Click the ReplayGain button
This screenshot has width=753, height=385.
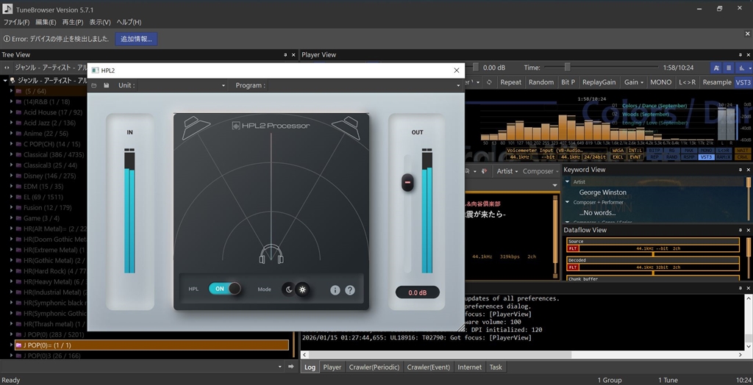pyautogui.click(x=599, y=82)
